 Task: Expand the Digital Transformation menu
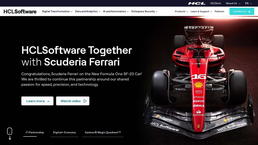pos(57,11)
